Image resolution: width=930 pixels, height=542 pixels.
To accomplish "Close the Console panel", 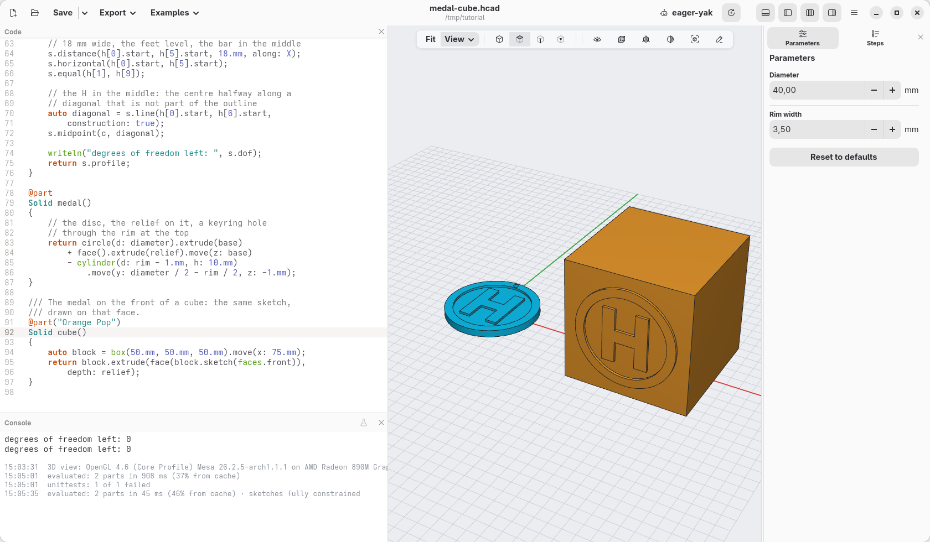I will 381,423.
